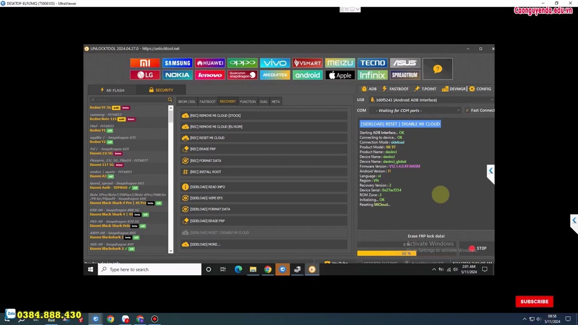Show hidden system tray icons
The width and height of the screenshot is (578, 325).
[x=434, y=269]
